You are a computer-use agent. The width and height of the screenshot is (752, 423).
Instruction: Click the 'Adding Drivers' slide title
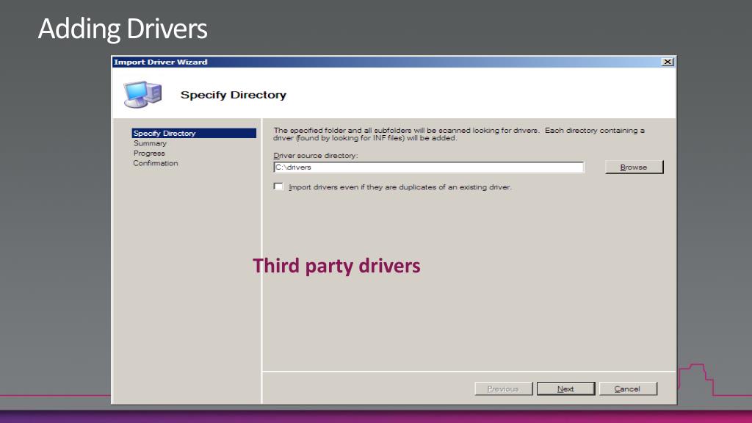click(x=123, y=29)
